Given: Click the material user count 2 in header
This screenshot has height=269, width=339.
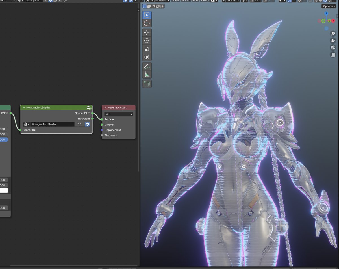Looking at the screenshot, I should (x=46, y=1).
